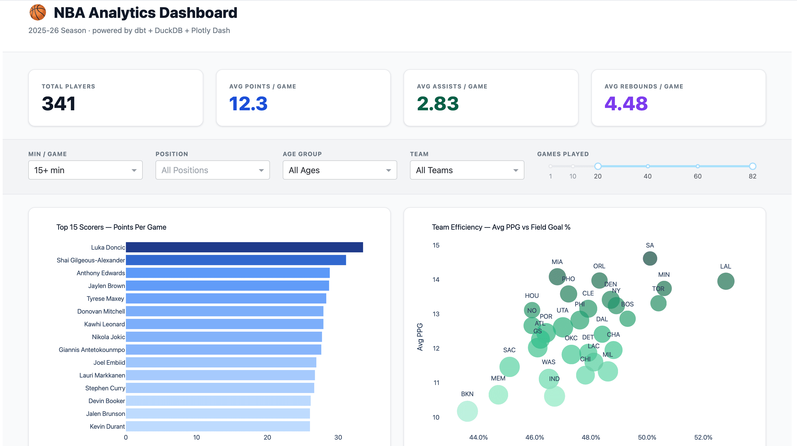Click the Giannis Antetokounmpo bar

tap(223, 350)
